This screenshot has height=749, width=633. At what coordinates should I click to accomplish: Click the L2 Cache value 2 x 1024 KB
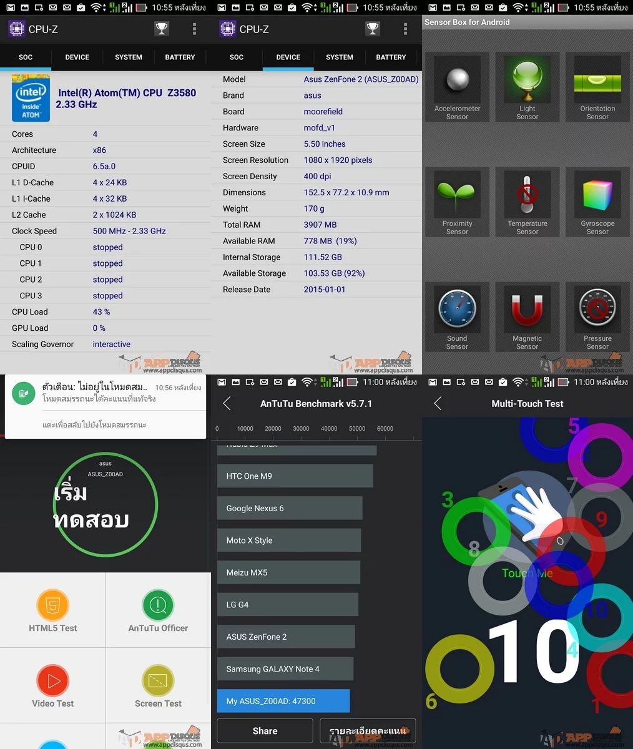point(114,215)
